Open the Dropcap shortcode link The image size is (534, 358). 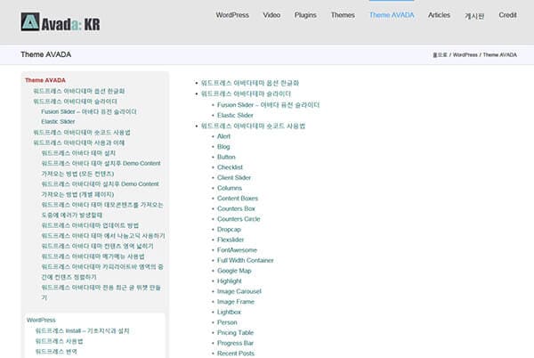click(x=229, y=230)
